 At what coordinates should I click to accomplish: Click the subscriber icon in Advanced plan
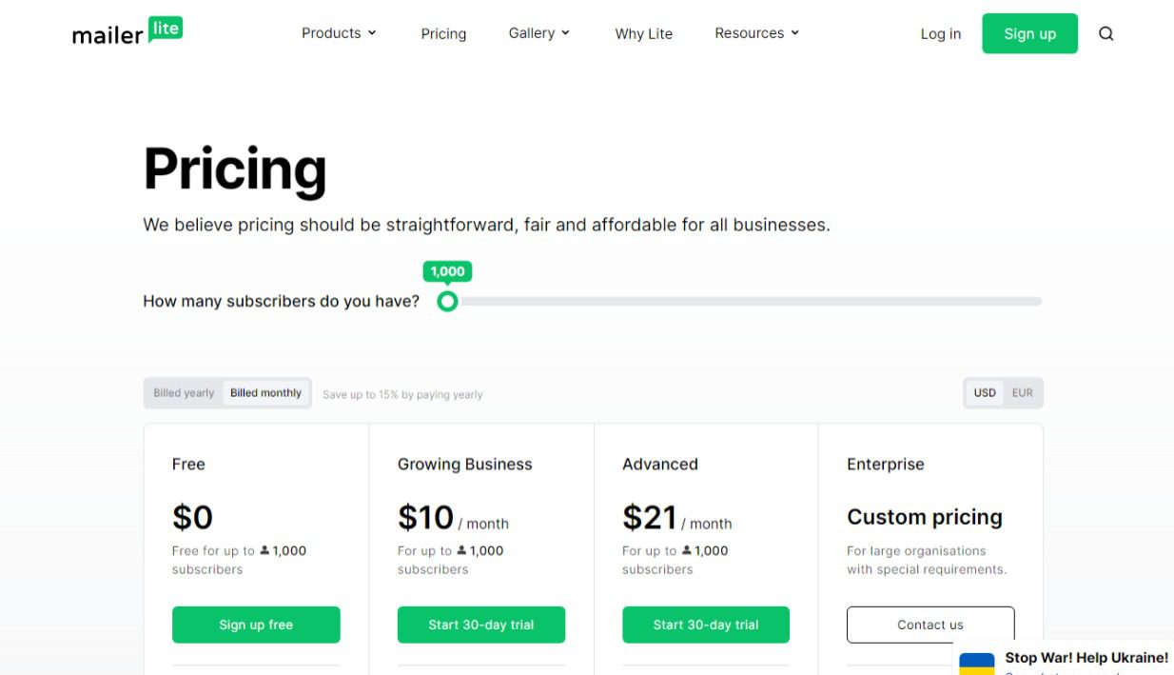pyautogui.click(x=686, y=550)
